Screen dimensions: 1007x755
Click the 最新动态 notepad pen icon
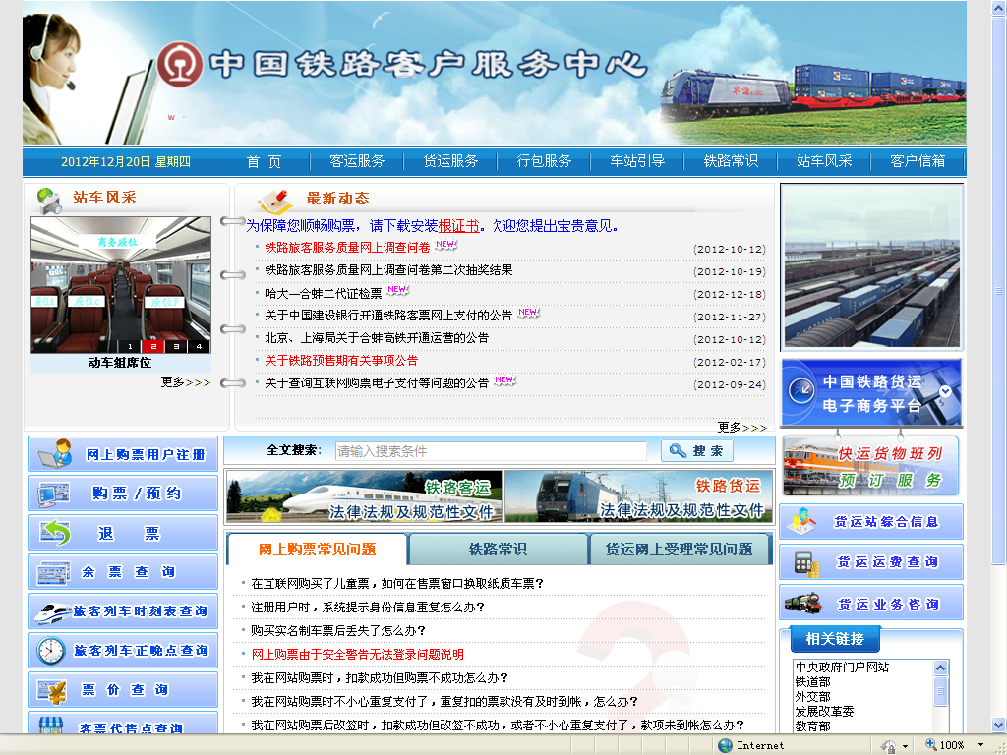click(x=275, y=201)
